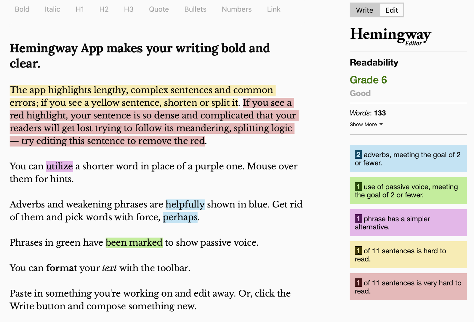Click the 'Good' readability rating
The width and height of the screenshot is (474, 322).
click(360, 93)
